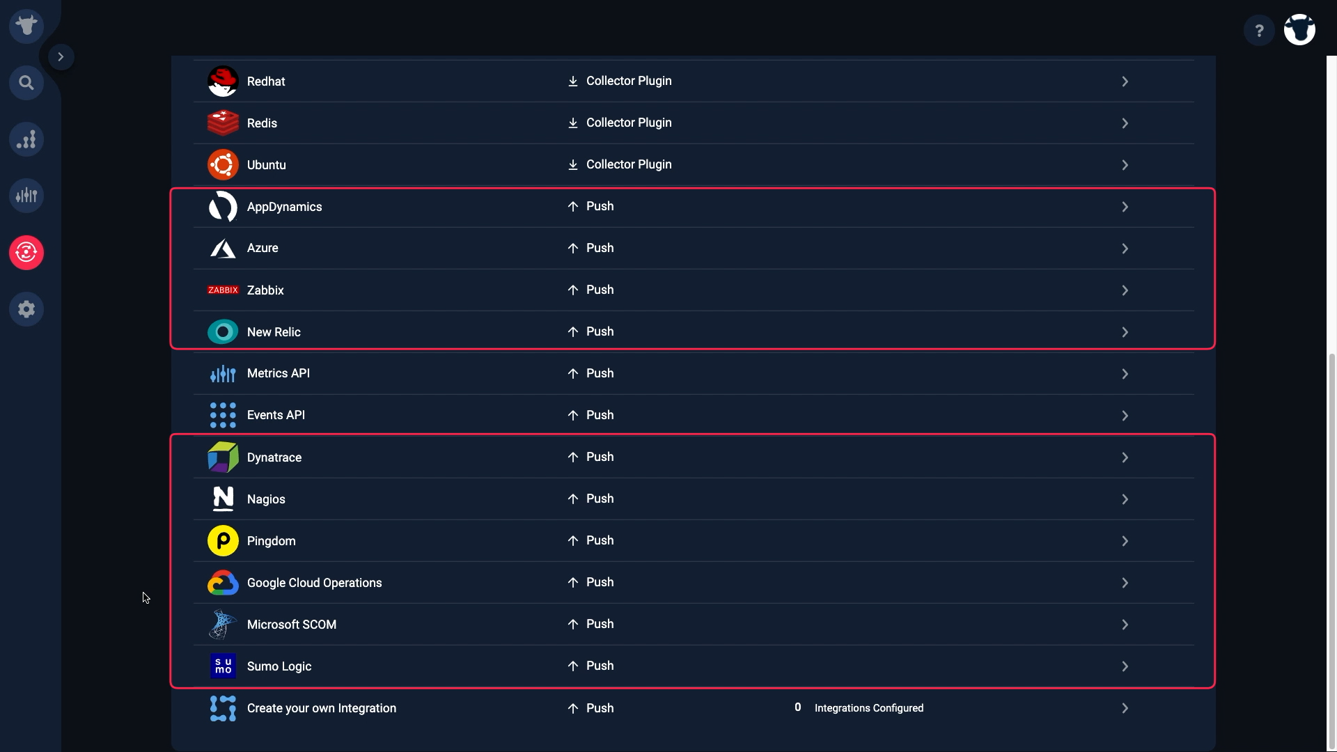Click the Sumo Logic logo icon

[223, 666]
